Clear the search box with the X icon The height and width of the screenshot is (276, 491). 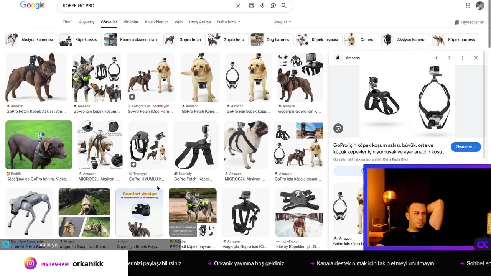click(238, 6)
